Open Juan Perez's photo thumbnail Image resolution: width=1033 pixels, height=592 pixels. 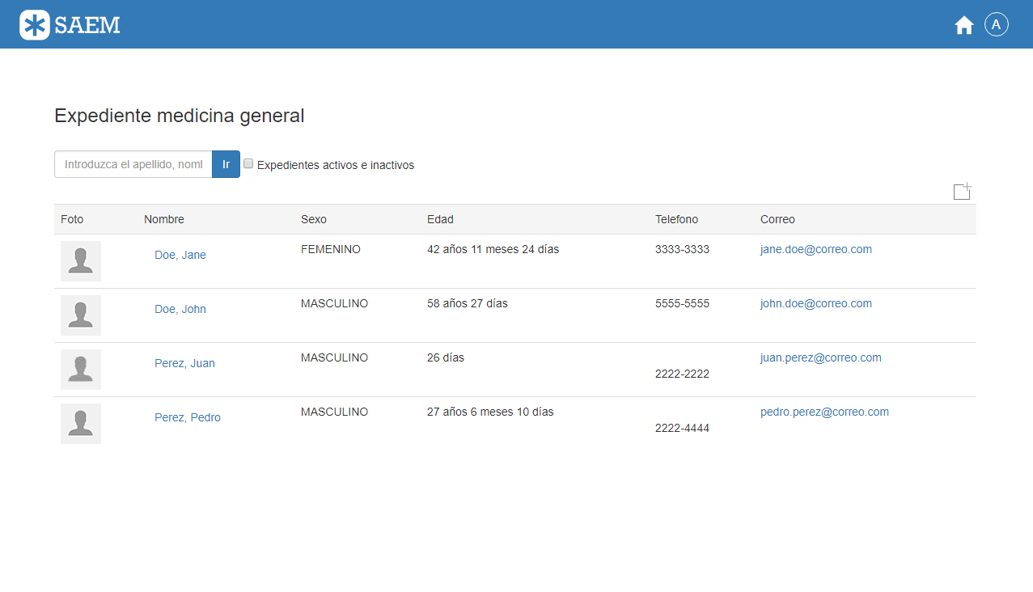pyautogui.click(x=81, y=370)
